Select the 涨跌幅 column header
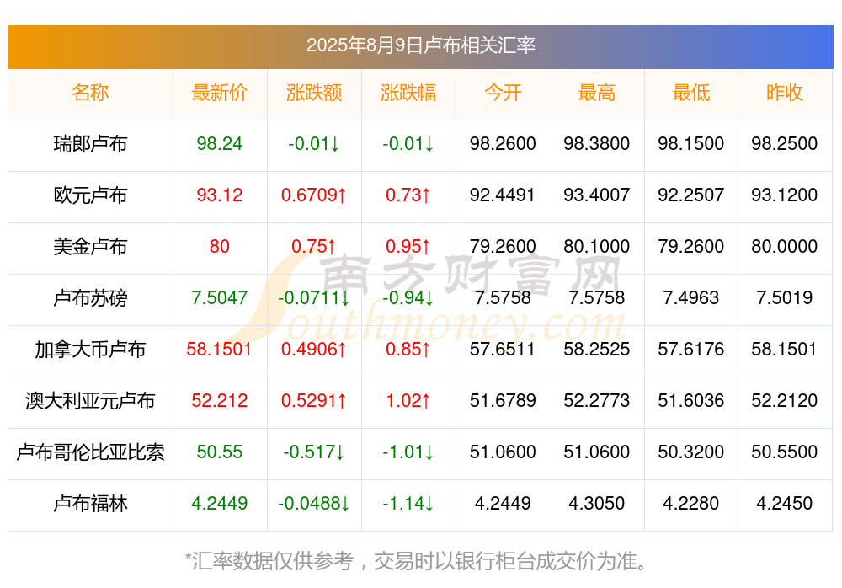This screenshot has width=842, height=588. click(408, 93)
